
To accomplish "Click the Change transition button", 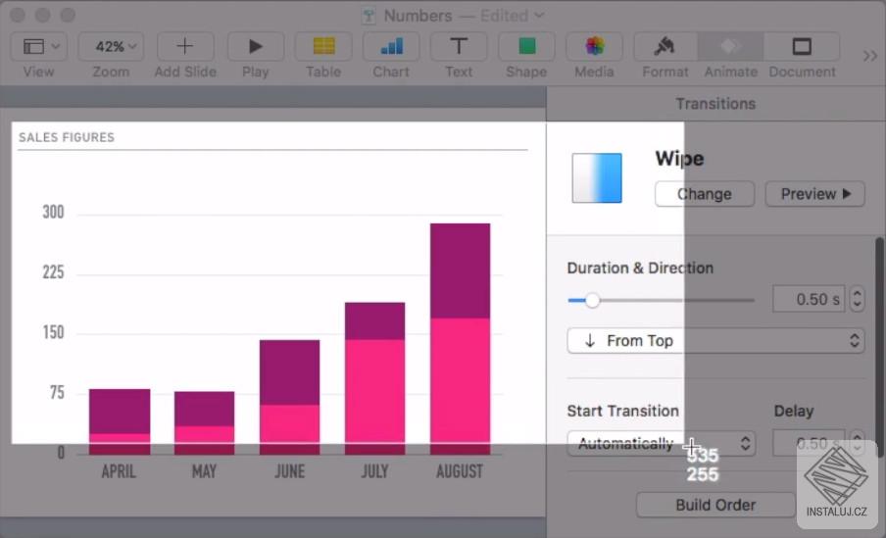I will point(705,194).
